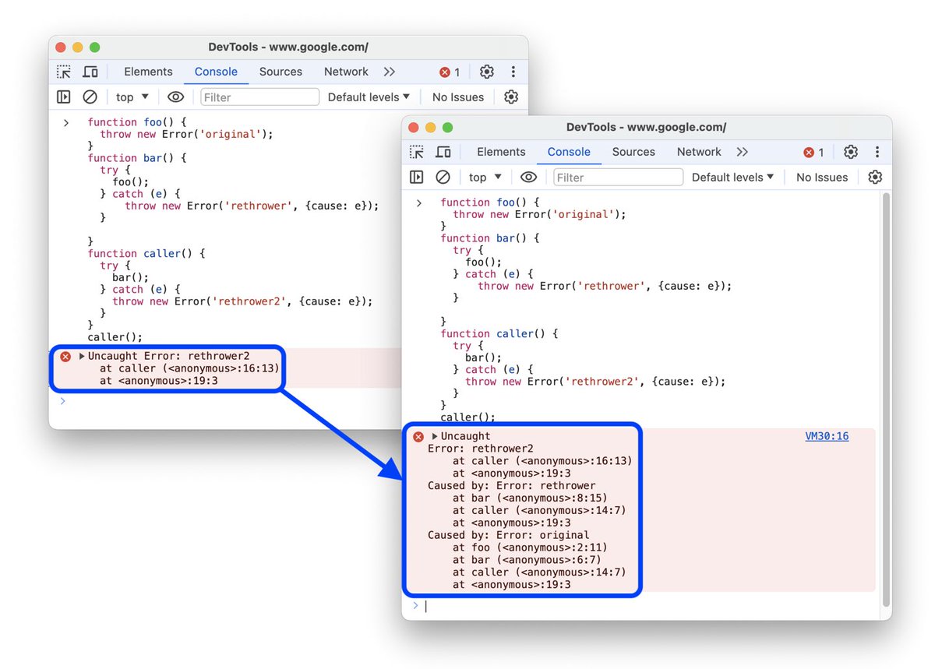The height and width of the screenshot is (669, 935).
Task: Focus the Filter field in front window
Action: pyautogui.click(x=618, y=178)
